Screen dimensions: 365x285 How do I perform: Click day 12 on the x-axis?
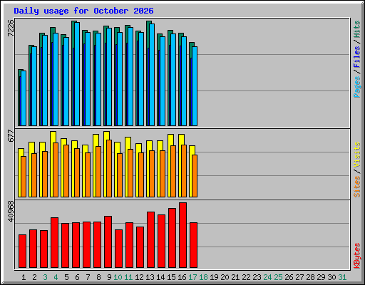click(x=139, y=277)
